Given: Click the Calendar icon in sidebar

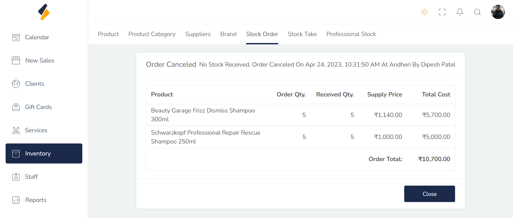Looking at the screenshot, I should click(16, 37).
